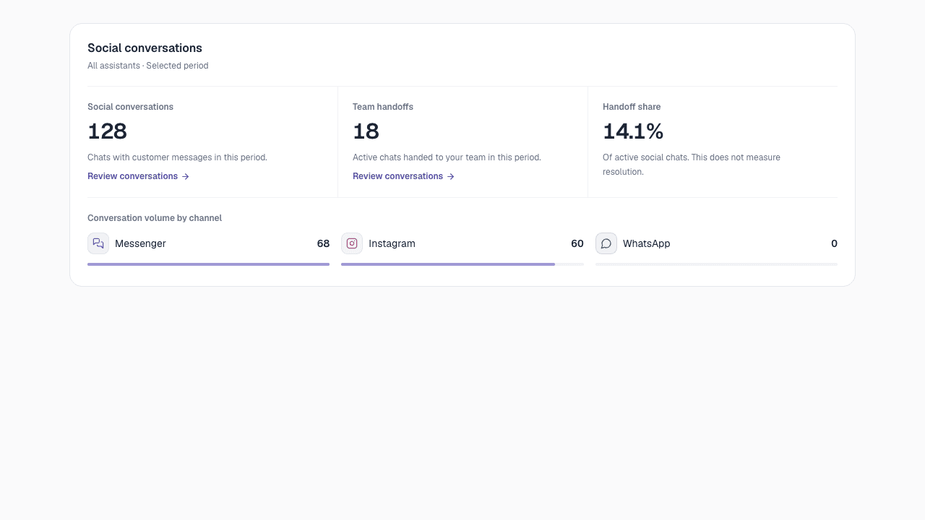This screenshot has width=925, height=520.
Task: Click the Messenger channel label
Action: tap(140, 243)
